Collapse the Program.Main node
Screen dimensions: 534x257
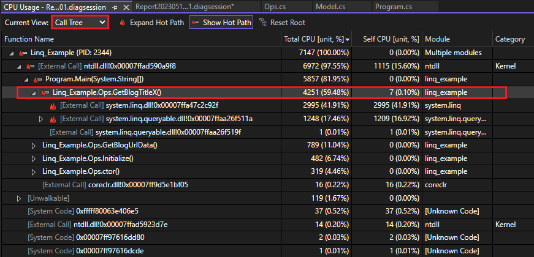(x=26, y=79)
